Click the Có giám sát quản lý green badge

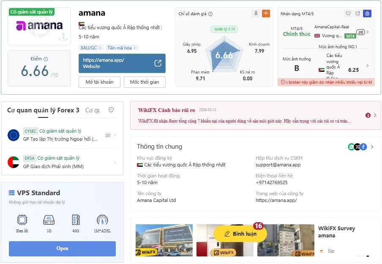pyautogui.click(x=31, y=12)
